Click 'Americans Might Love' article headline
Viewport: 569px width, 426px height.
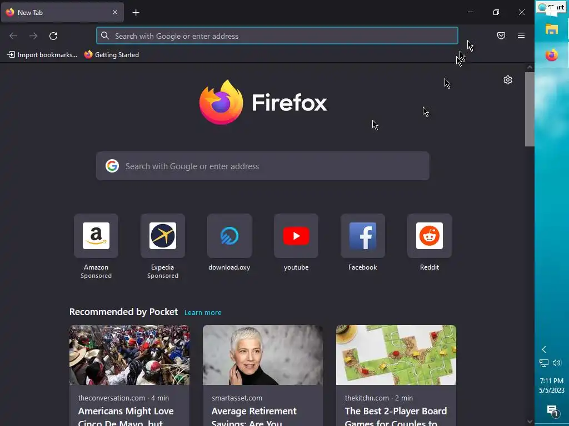coord(126,411)
